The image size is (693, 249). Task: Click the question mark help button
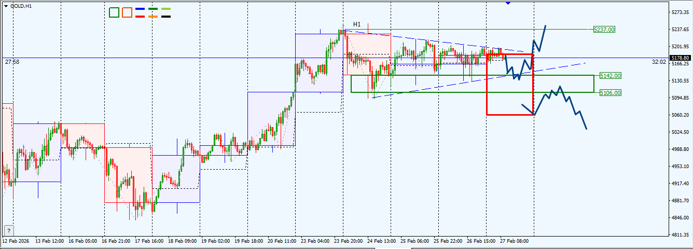(9, 231)
